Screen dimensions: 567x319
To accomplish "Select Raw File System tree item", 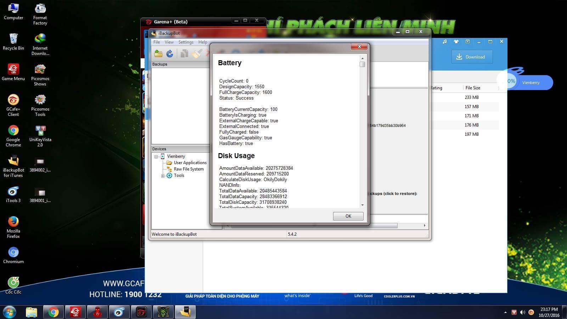I will click(x=189, y=169).
